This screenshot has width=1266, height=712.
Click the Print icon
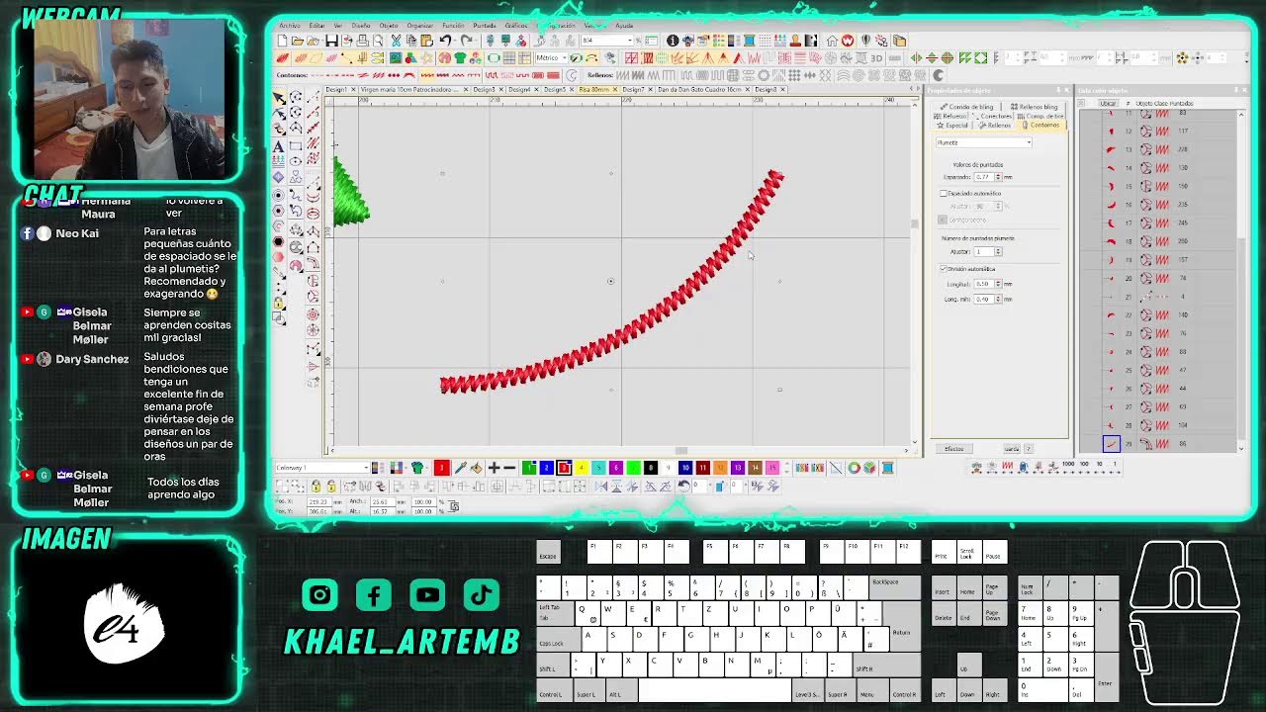(x=363, y=40)
